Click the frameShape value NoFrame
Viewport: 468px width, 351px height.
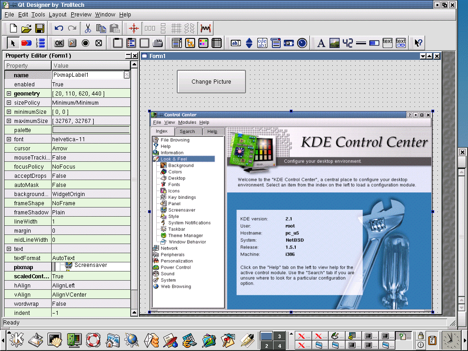tap(91, 203)
